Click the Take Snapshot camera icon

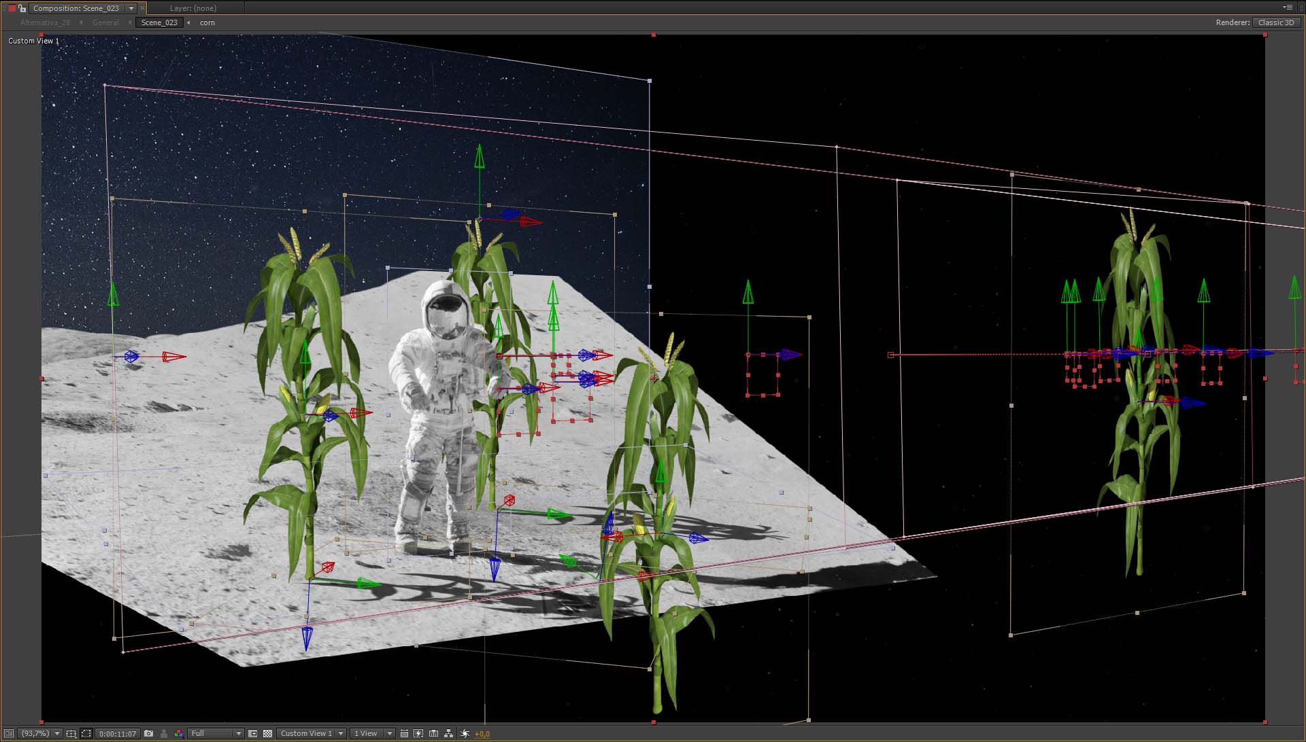[148, 734]
